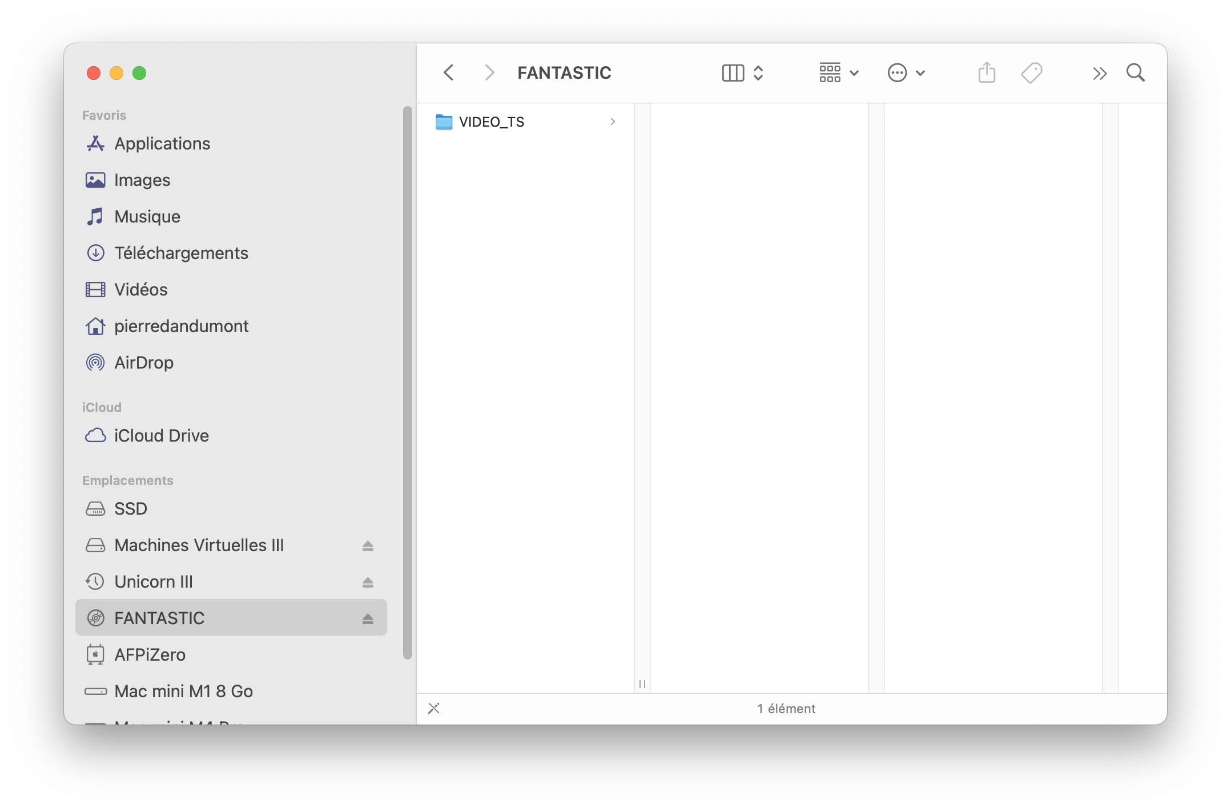Select the AirDrop sidebar entry

coord(143,363)
